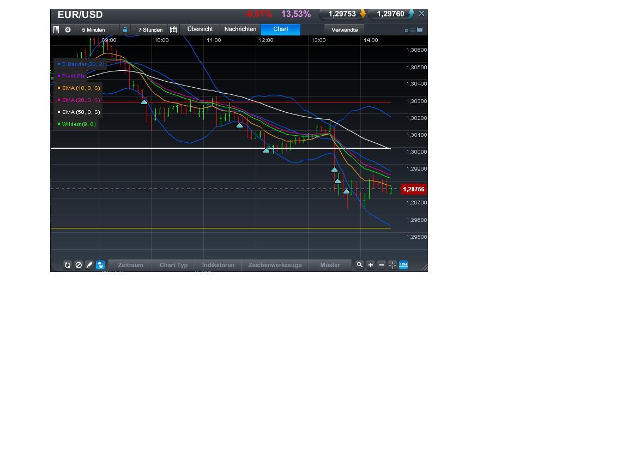
Task: Click the -0,51% change value
Action: (x=258, y=14)
